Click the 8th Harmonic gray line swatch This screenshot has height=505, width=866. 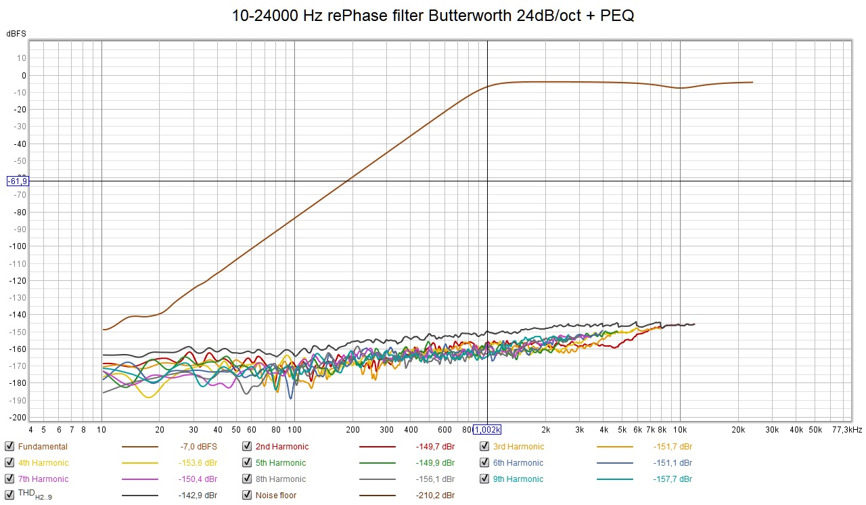coord(378,479)
